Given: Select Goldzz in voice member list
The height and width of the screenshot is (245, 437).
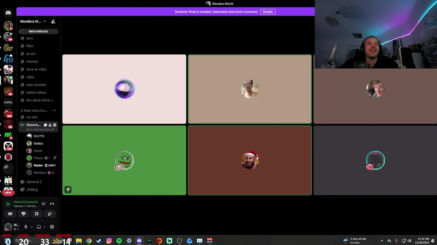Looking at the screenshot, I should click(x=38, y=143).
